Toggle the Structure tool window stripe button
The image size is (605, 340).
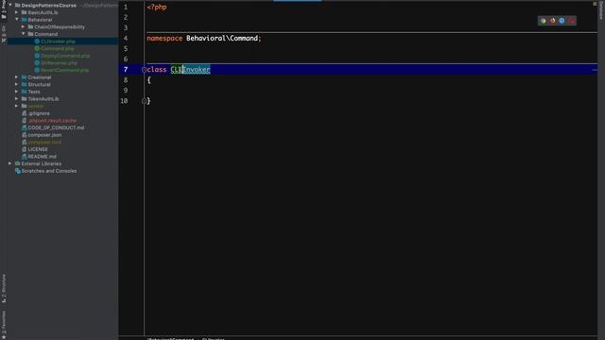[4, 288]
